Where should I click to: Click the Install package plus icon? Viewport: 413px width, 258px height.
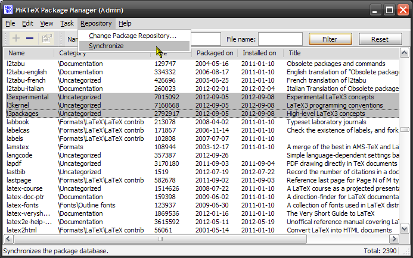16,39
